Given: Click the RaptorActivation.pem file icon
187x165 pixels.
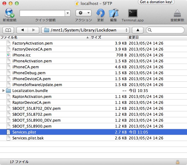Looking at the screenshot, I should point(8,97).
